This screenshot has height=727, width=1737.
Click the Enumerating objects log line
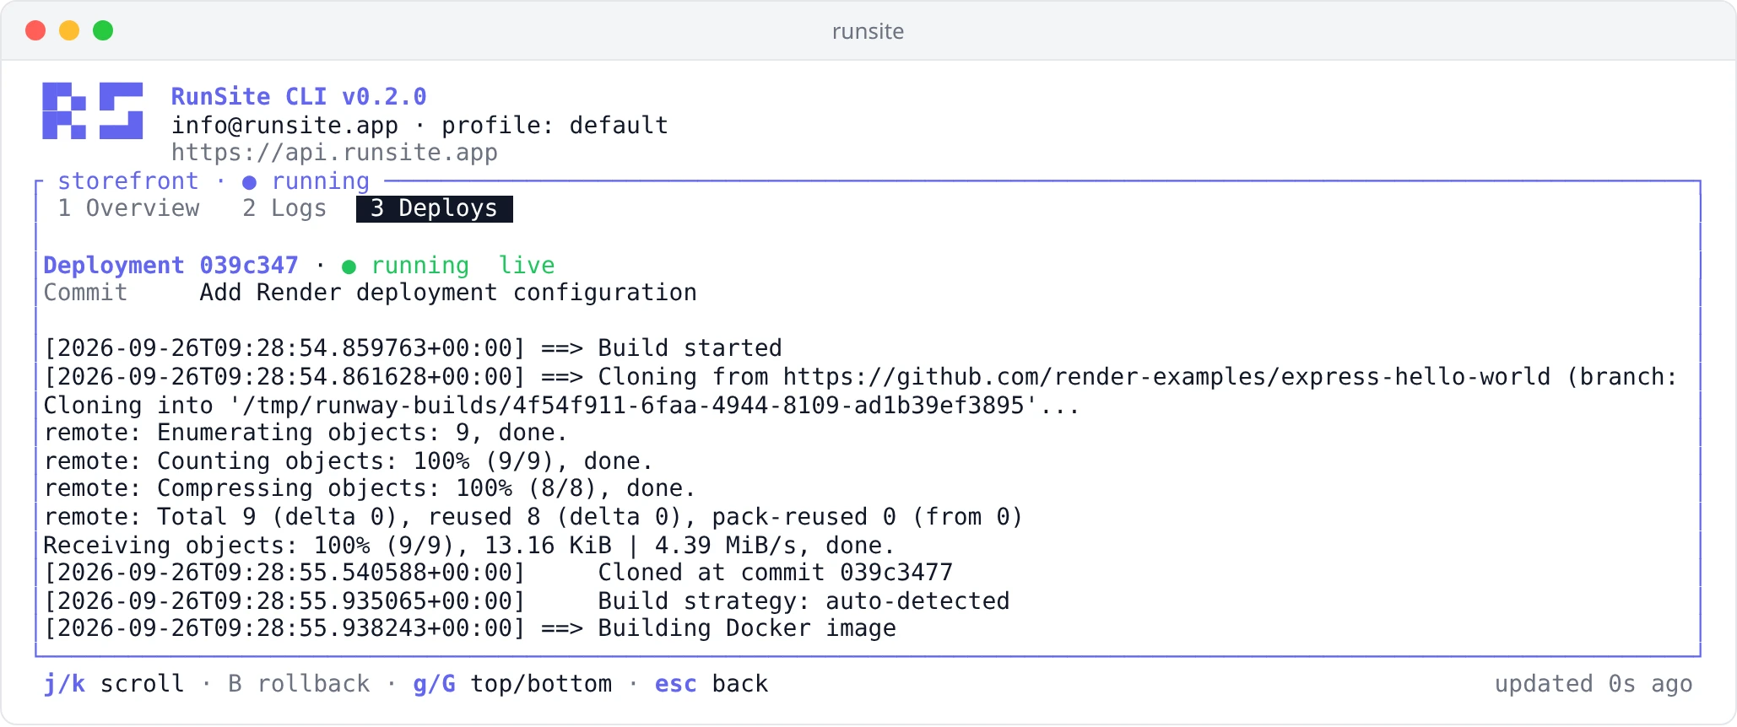point(306,433)
